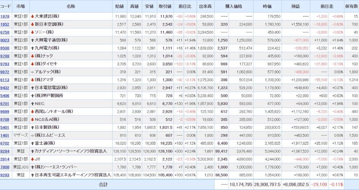Click the 始値 column header
359x190 pixels.
pos(120,6)
